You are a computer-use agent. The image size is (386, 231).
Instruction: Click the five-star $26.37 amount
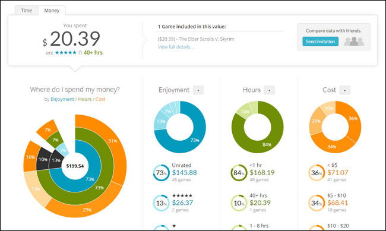pyautogui.click(x=182, y=203)
